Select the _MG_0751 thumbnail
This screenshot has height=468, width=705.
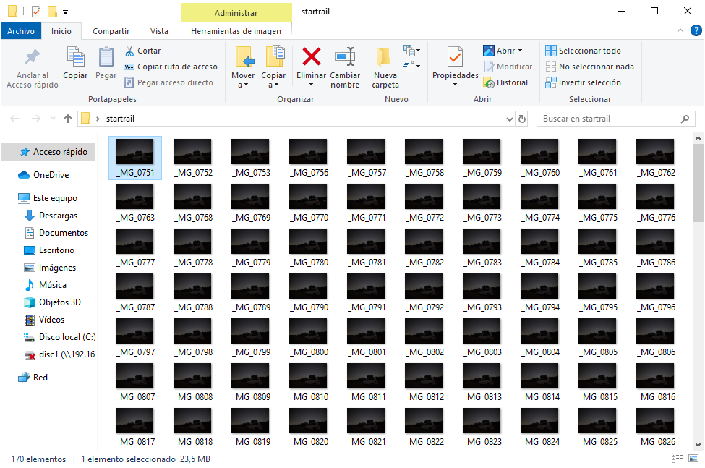click(x=135, y=158)
